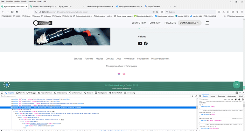Click the Newsletter footer link
Image resolution: width=245 pixels, height=131 pixels.
(129, 59)
